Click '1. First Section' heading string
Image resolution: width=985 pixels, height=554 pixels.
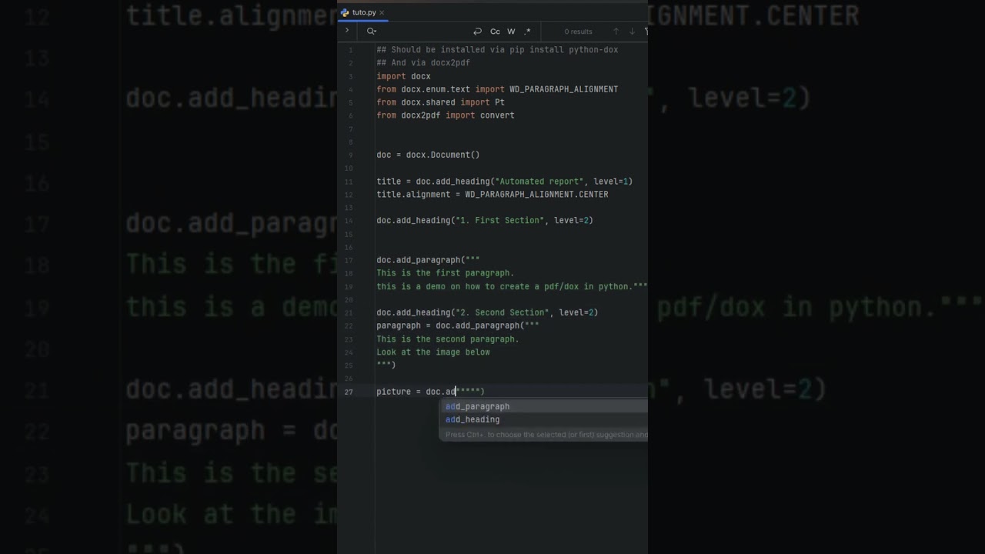[x=500, y=221]
